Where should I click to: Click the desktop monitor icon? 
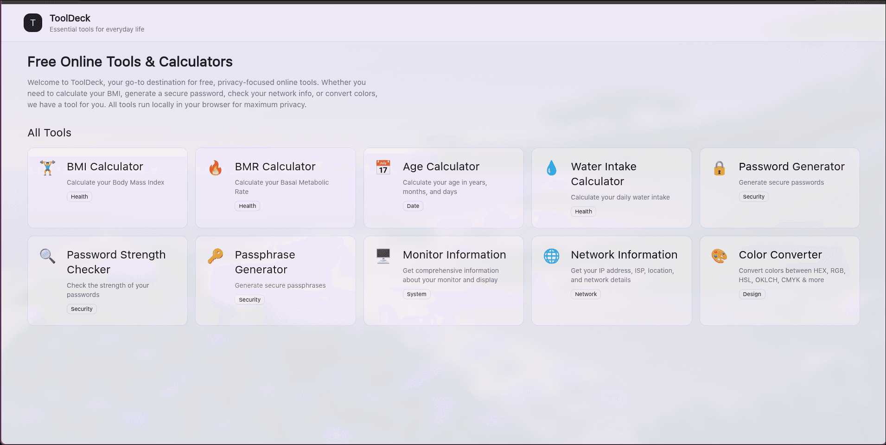coord(383,256)
